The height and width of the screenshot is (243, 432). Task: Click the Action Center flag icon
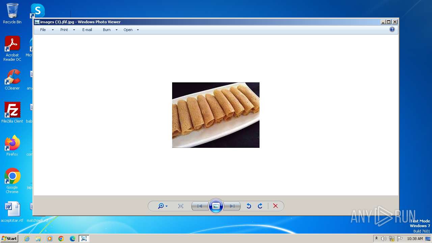(x=400, y=239)
